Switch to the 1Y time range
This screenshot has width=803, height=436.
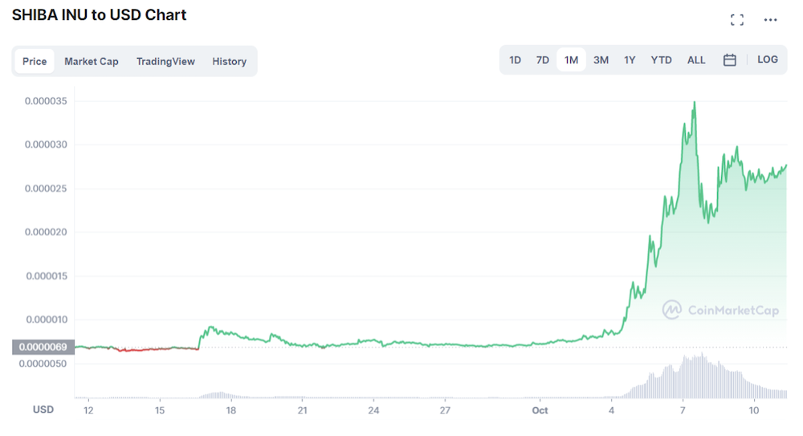630,60
